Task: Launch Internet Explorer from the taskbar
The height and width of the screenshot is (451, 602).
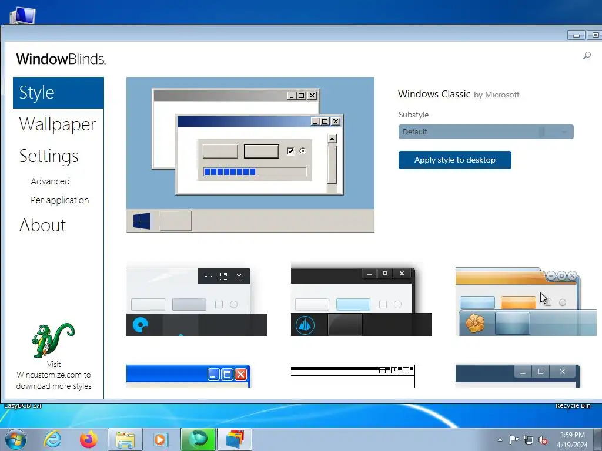Action: tap(52, 439)
